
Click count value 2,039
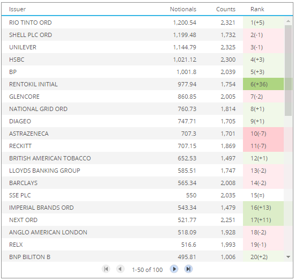point(228,72)
